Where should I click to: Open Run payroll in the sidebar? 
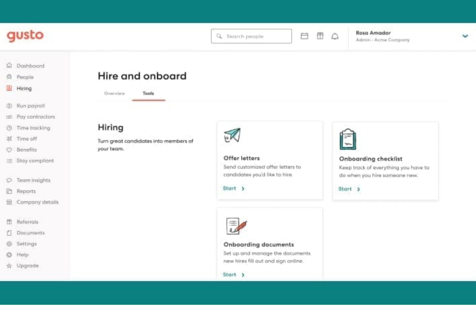pyautogui.click(x=31, y=106)
